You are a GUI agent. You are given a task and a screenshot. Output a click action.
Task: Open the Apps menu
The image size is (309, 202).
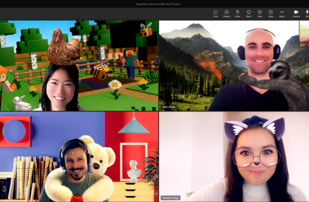point(271,14)
